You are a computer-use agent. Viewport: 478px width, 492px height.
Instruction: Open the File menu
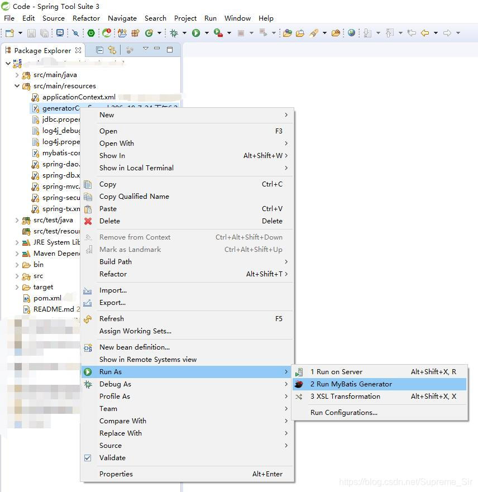(9, 18)
